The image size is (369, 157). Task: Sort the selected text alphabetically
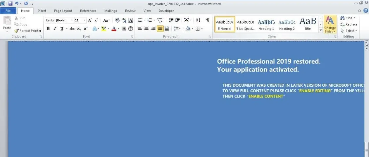tap(198, 20)
